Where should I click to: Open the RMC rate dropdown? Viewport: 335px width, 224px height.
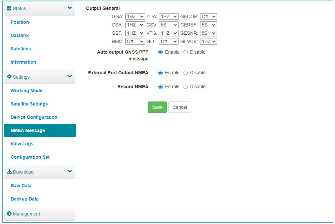pyautogui.click(x=135, y=41)
